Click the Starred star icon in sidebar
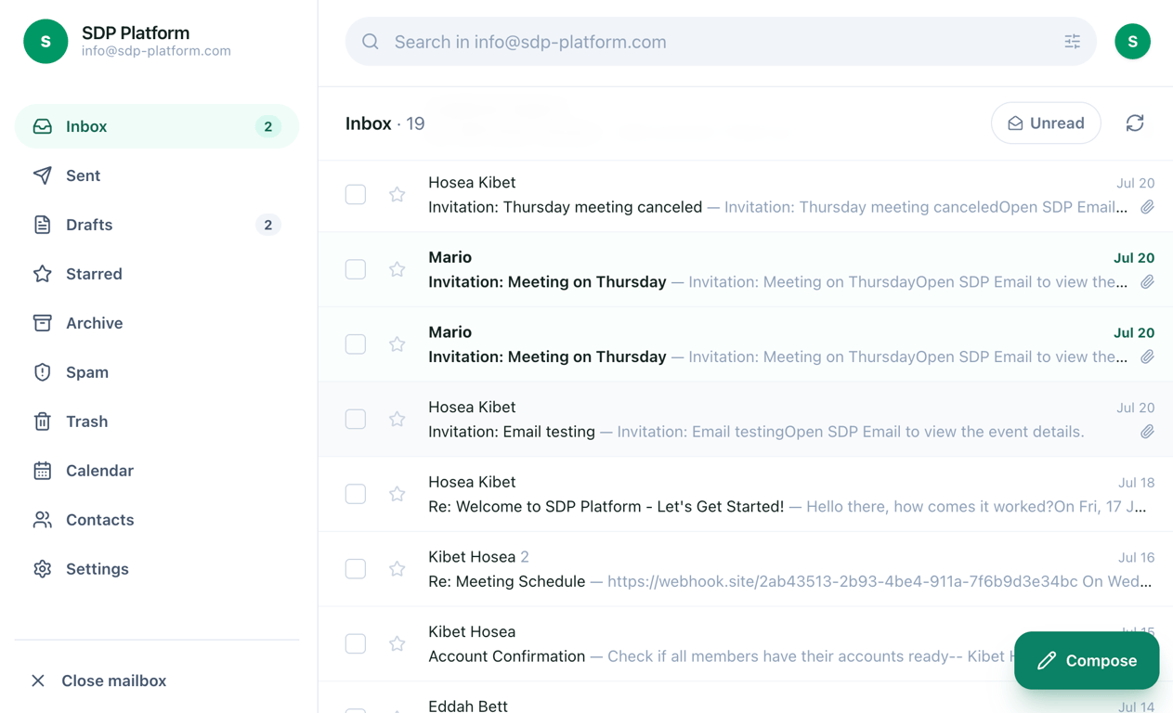This screenshot has width=1173, height=713. click(x=43, y=274)
